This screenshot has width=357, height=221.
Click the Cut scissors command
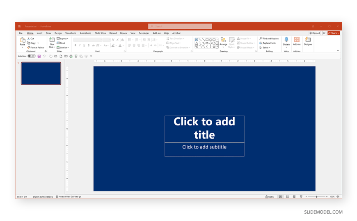tap(31, 39)
